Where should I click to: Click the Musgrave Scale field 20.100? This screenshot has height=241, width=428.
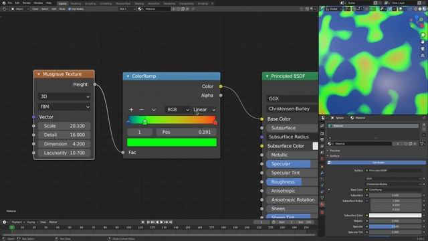pyautogui.click(x=64, y=126)
